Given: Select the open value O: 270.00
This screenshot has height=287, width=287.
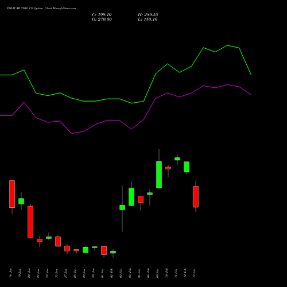Looking at the screenshot, I should 102,20.
